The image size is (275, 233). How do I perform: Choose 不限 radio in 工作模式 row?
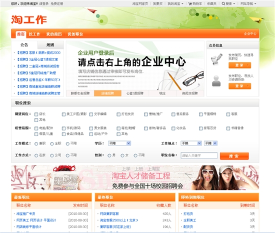coord(67,144)
